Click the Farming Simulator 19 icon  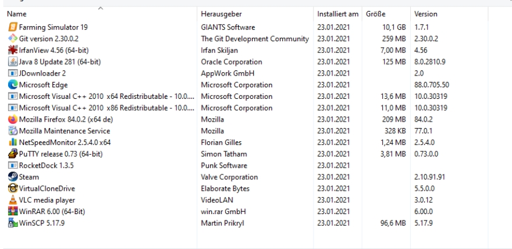tap(12, 27)
